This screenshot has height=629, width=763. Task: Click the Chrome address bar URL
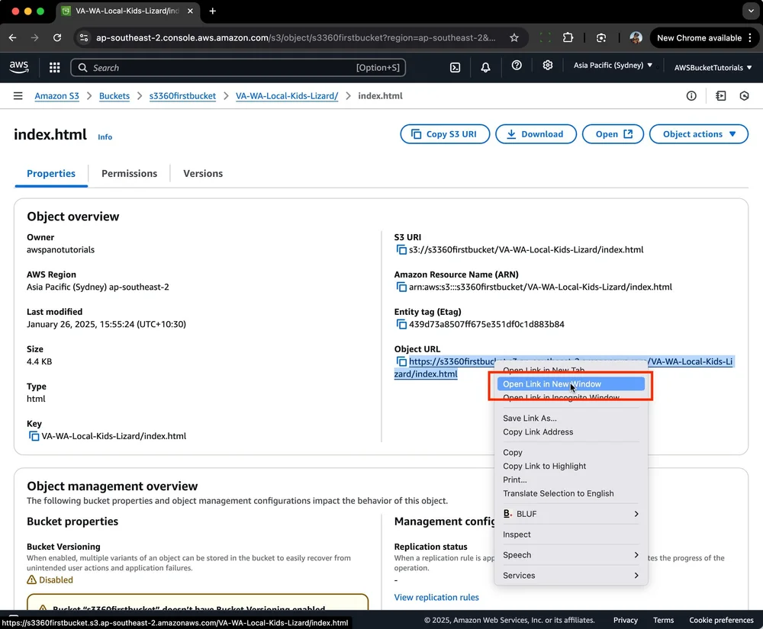[296, 38]
